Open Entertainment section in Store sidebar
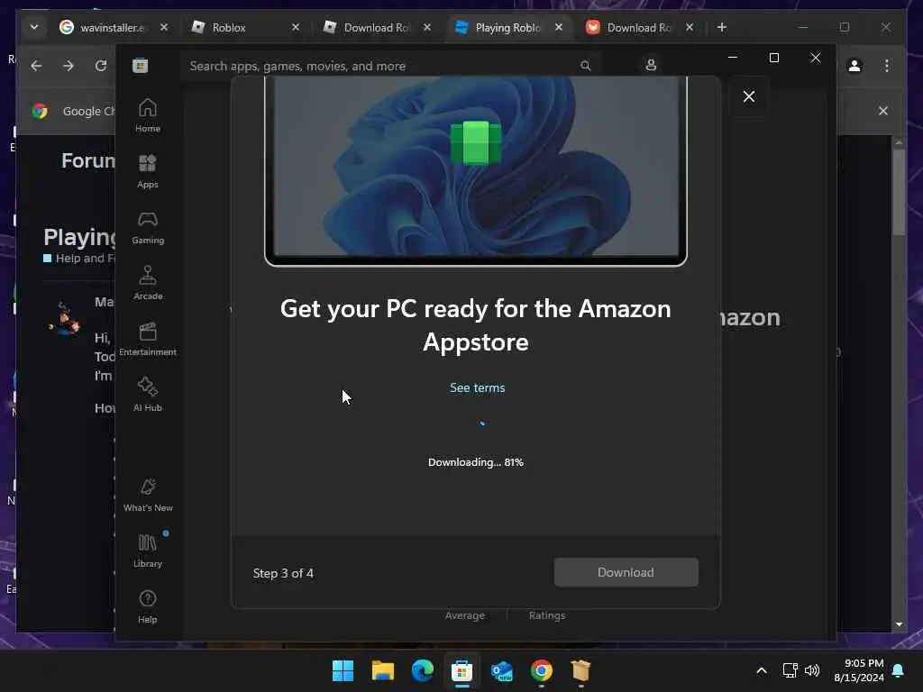Screen dimensions: 923x692 (x=147, y=340)
